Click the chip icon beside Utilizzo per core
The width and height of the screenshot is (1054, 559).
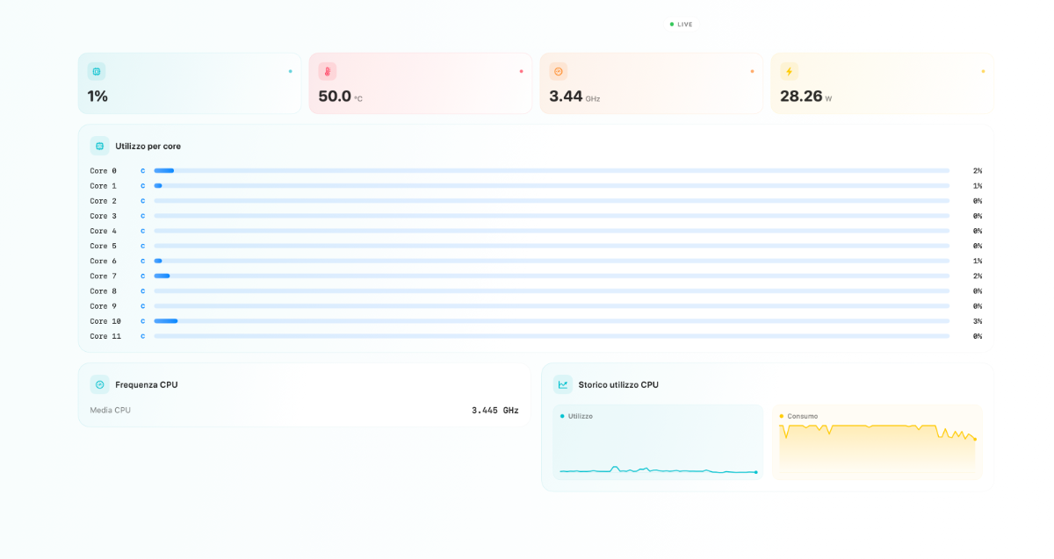click(x=99, y=146)
